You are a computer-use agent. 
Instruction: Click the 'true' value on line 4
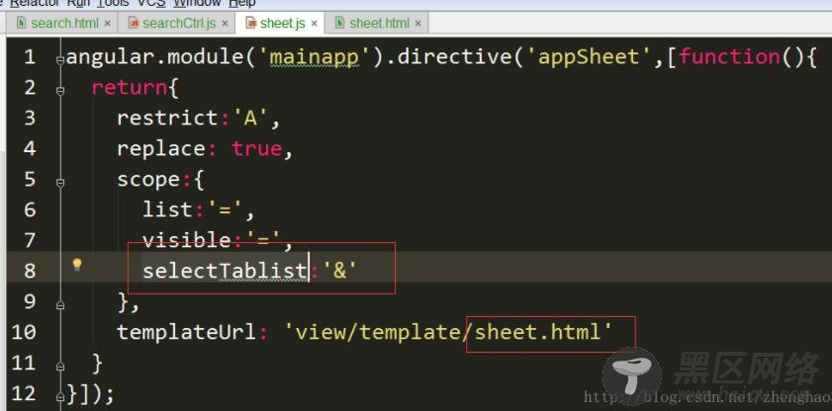click(257, 149)
